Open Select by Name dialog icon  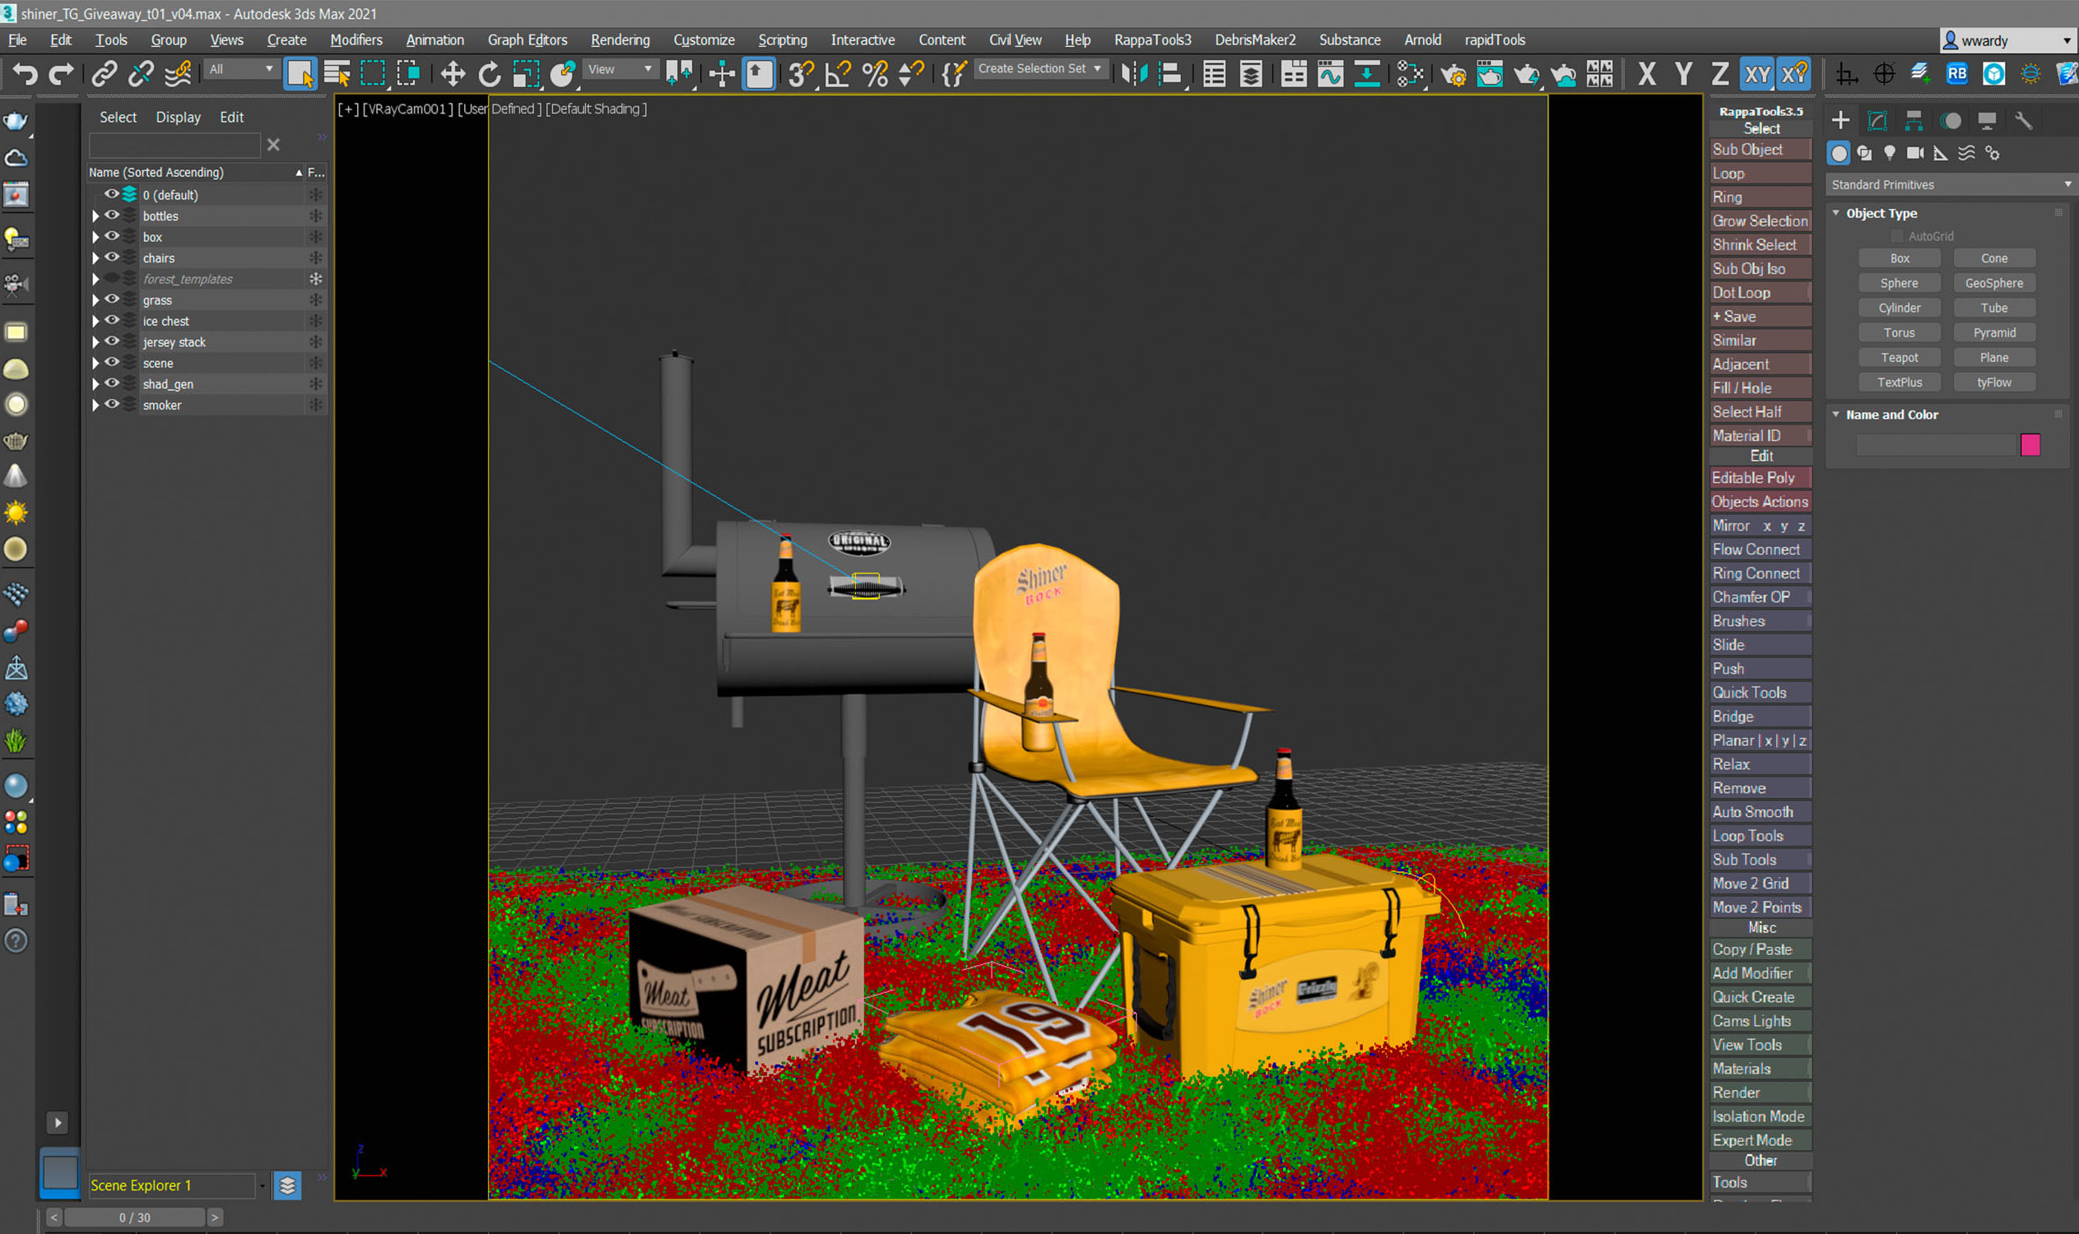337,74
